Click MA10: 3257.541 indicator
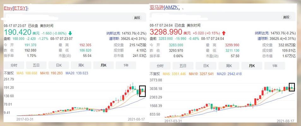The height and width of the screenshot is (126, 301). (x=201, y=74)
